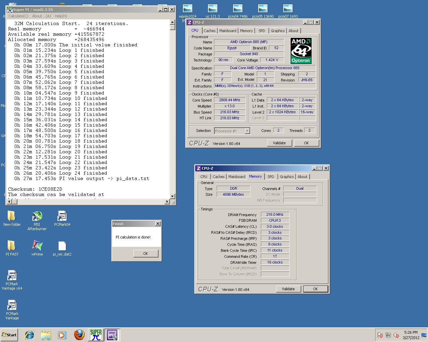Open the pcm05 13690 desktop image
This screenshot has height=342, width=428.
263,11
